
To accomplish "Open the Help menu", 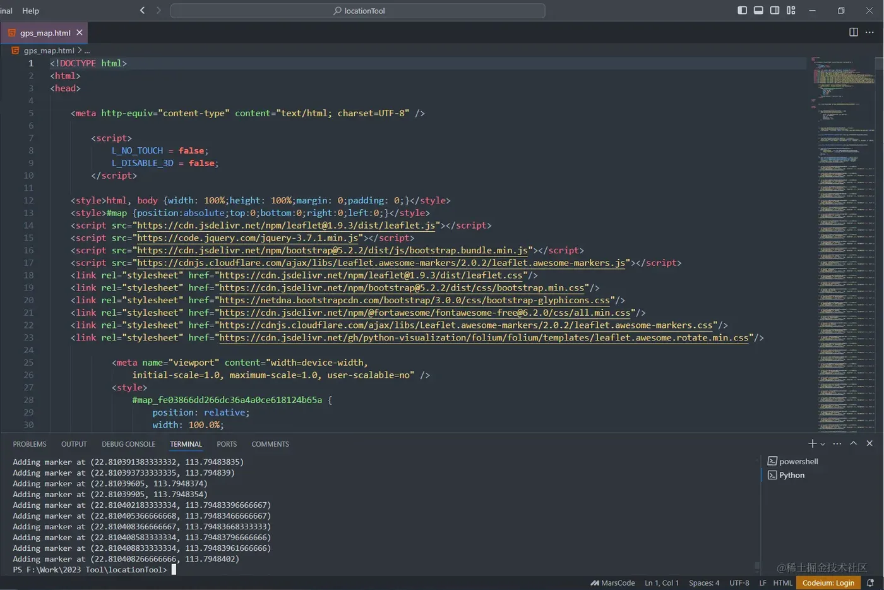I will pos(30,11).
